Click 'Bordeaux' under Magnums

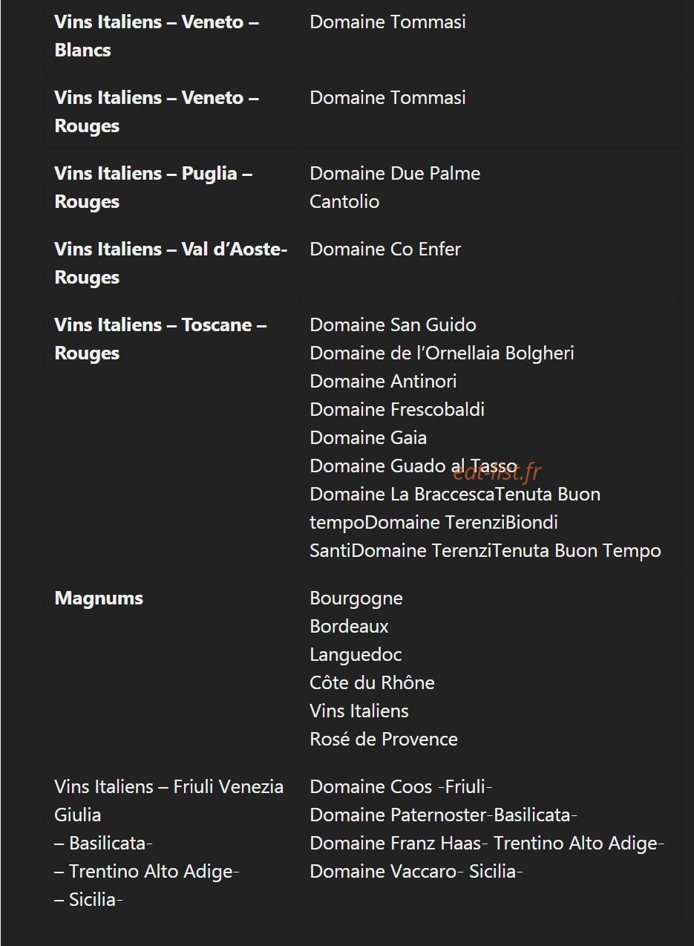[x=349, y=627]
